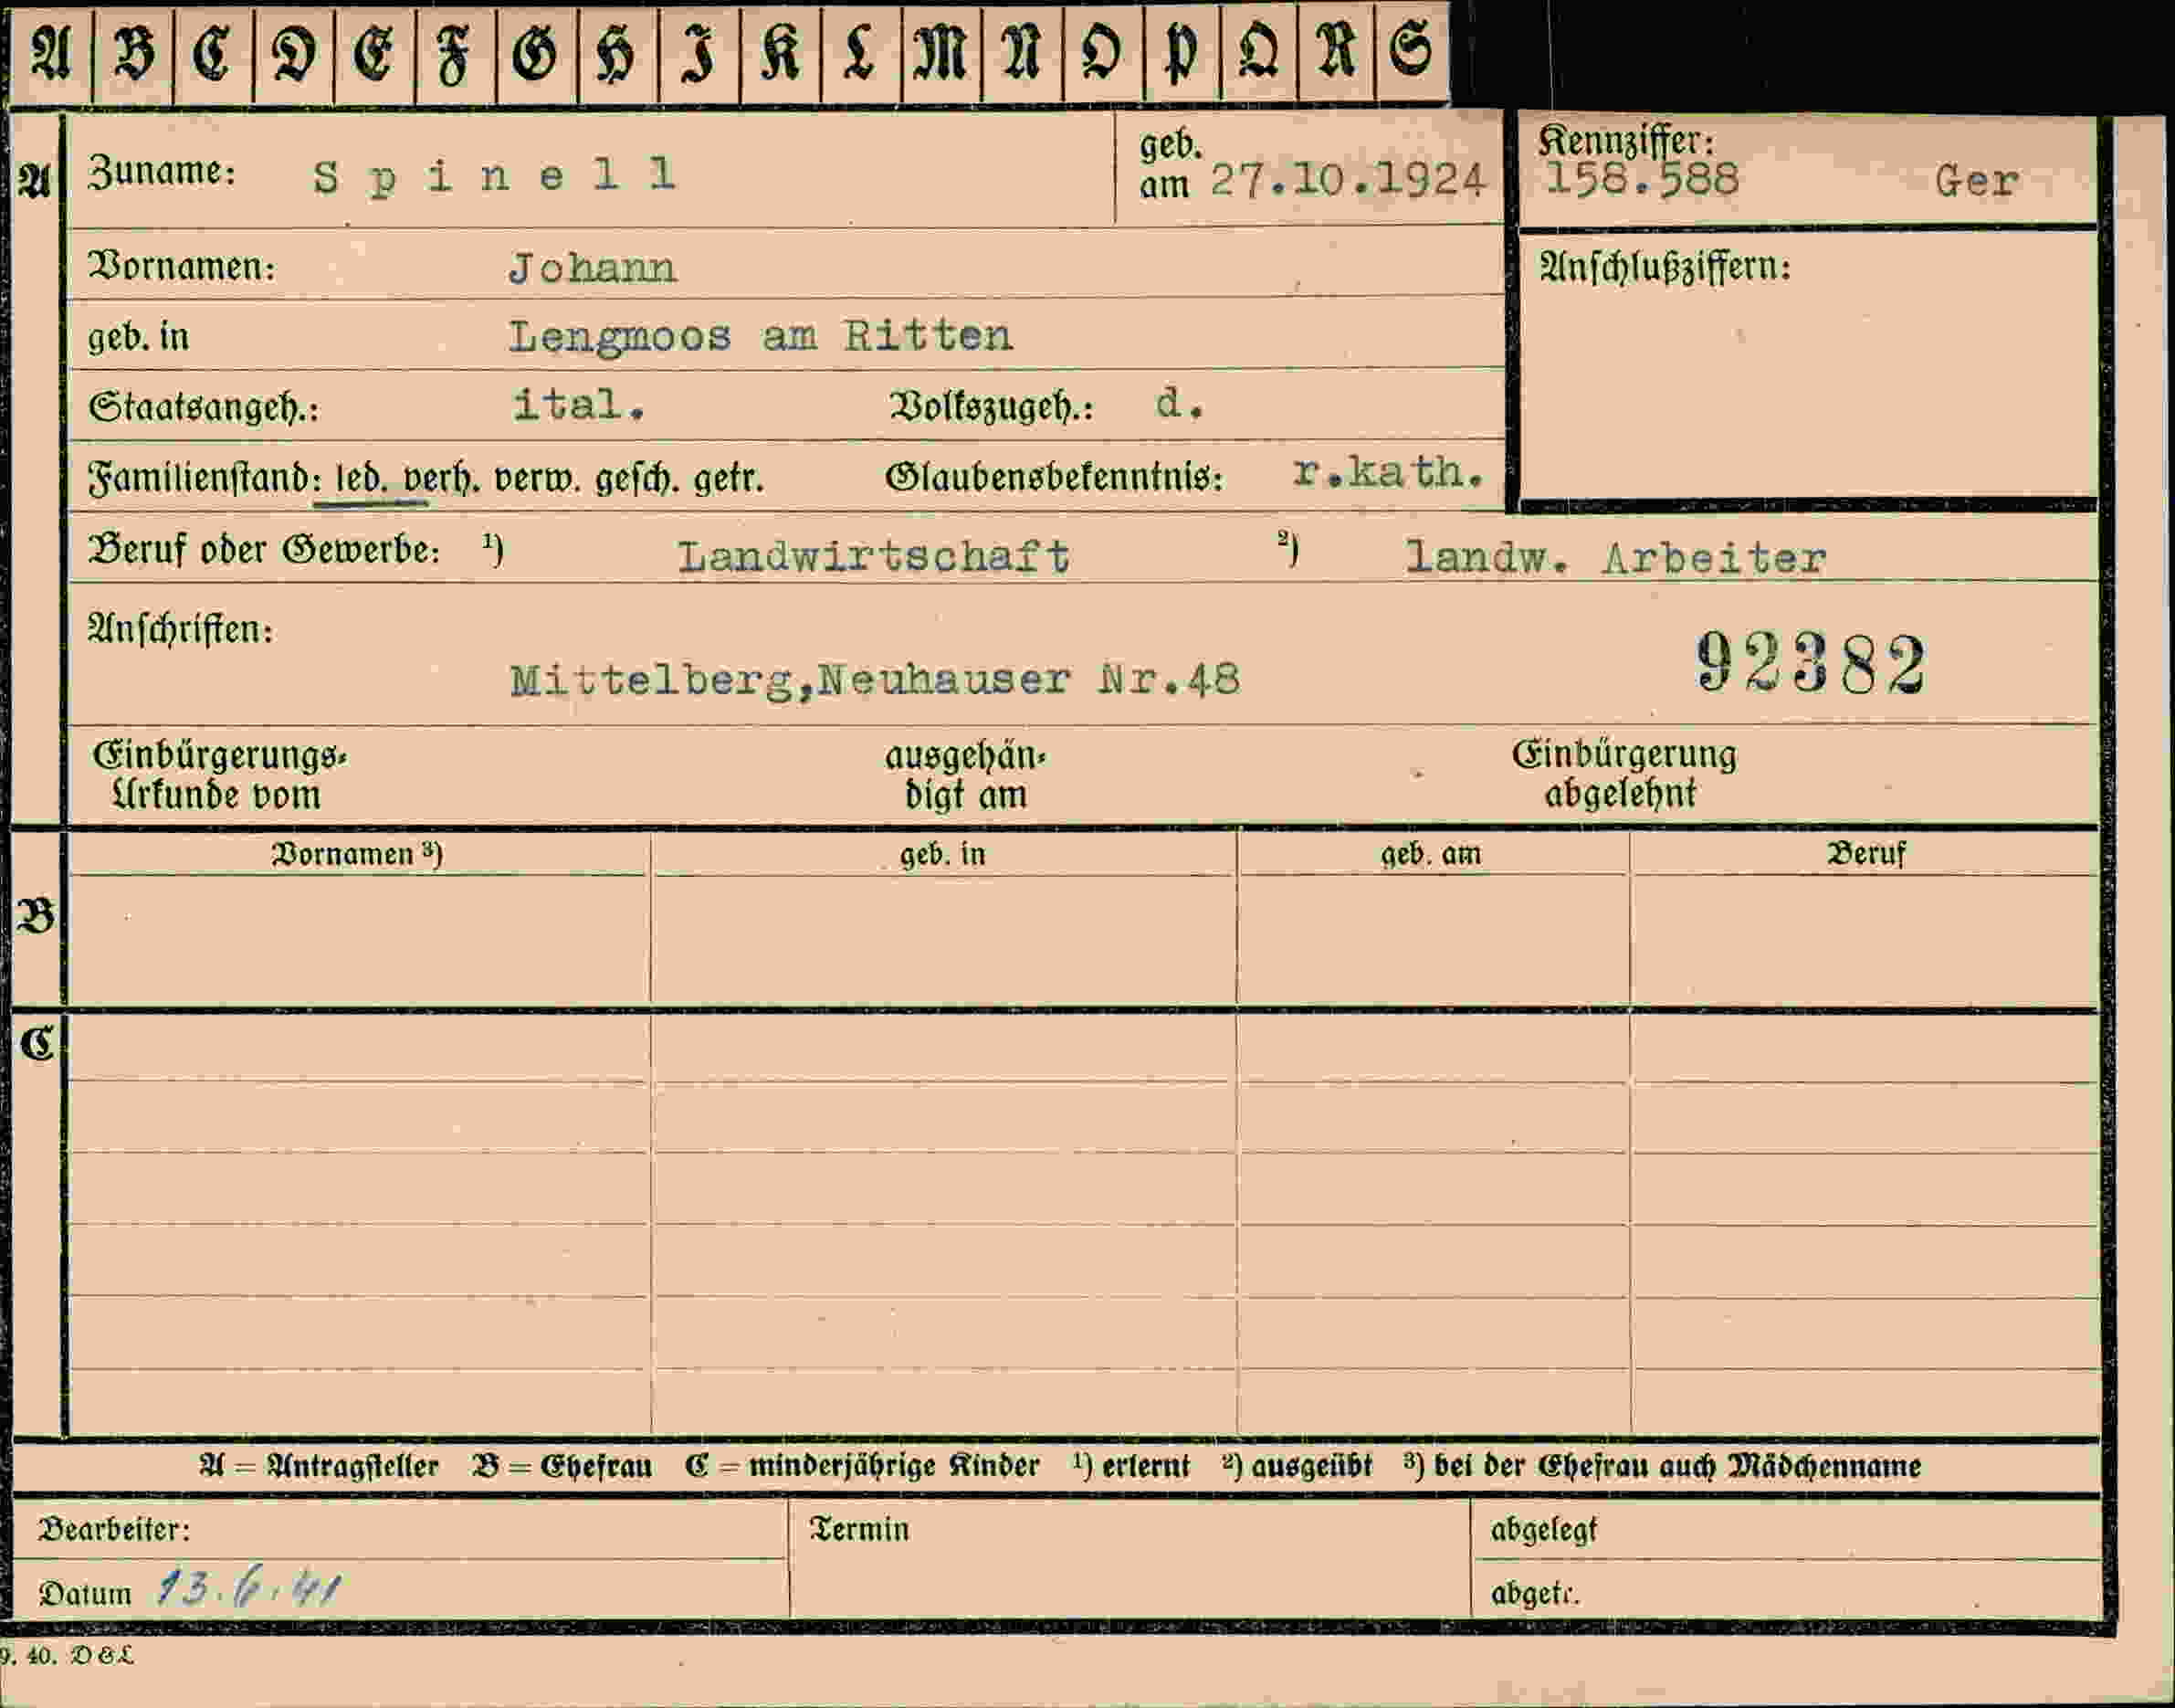Click the 'Vornamen:' field label in section A
The height and width of the screenshot is (1708, 2175).
pos(182,266)
